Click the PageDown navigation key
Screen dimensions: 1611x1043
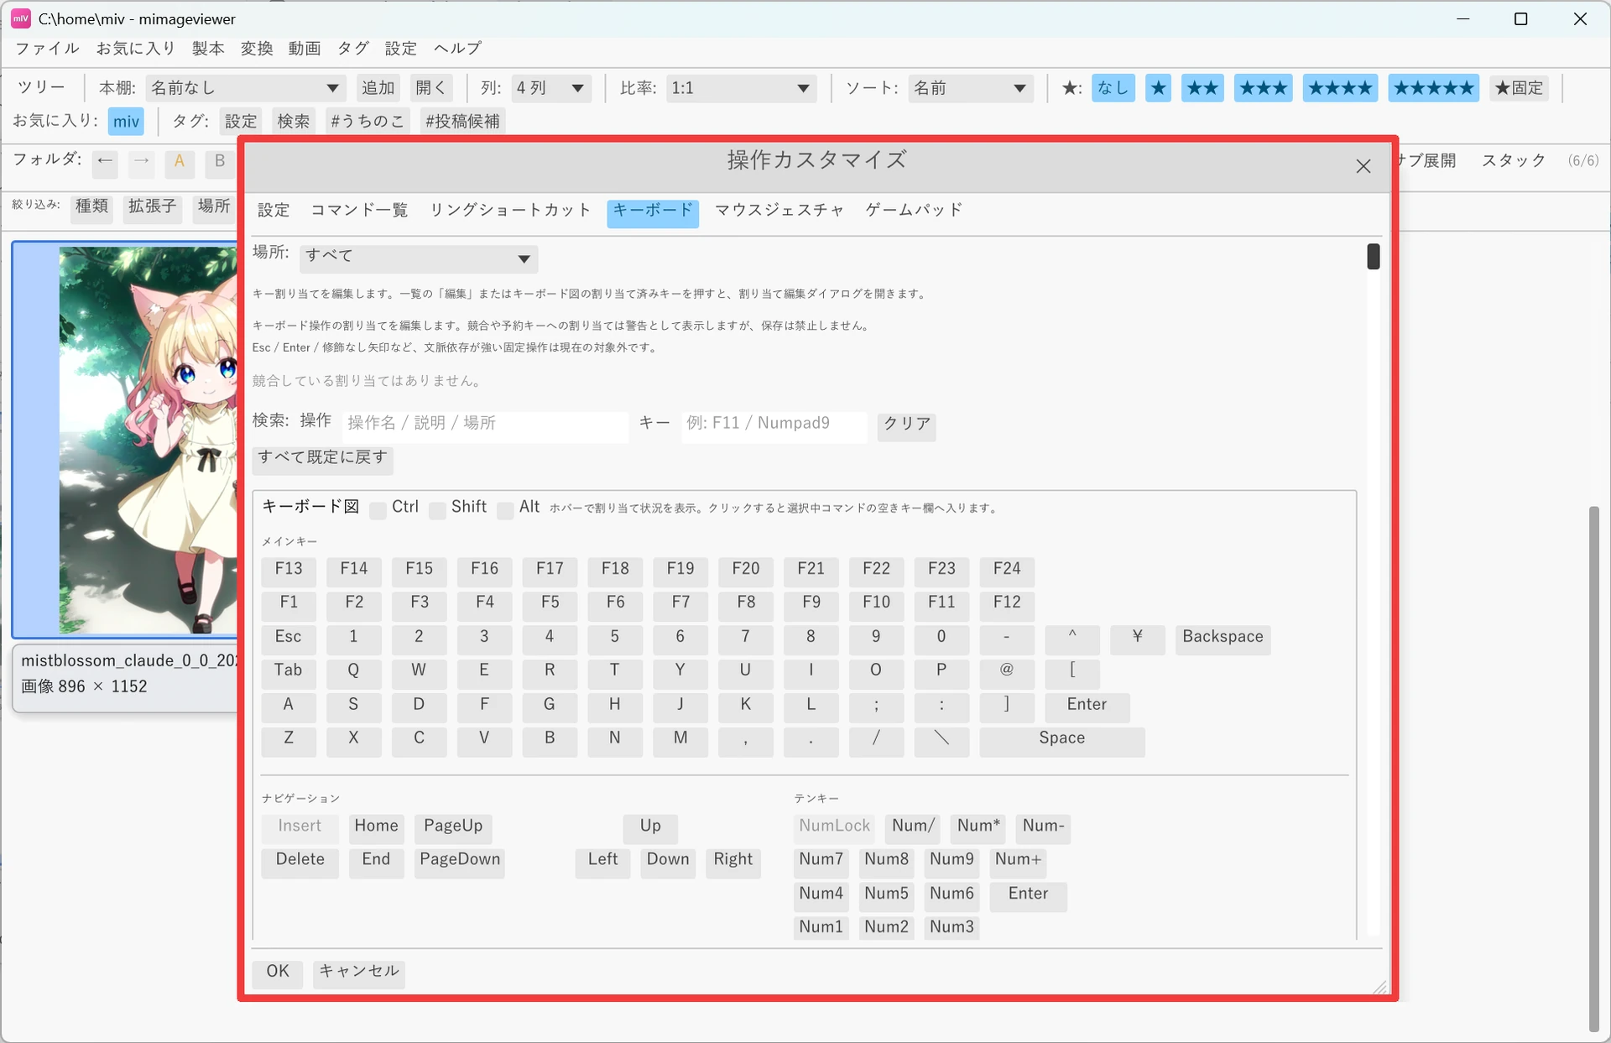(x=460, y=861)
